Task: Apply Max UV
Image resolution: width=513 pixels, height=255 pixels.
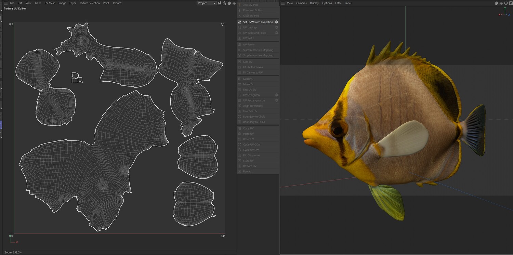Action: 258,62
